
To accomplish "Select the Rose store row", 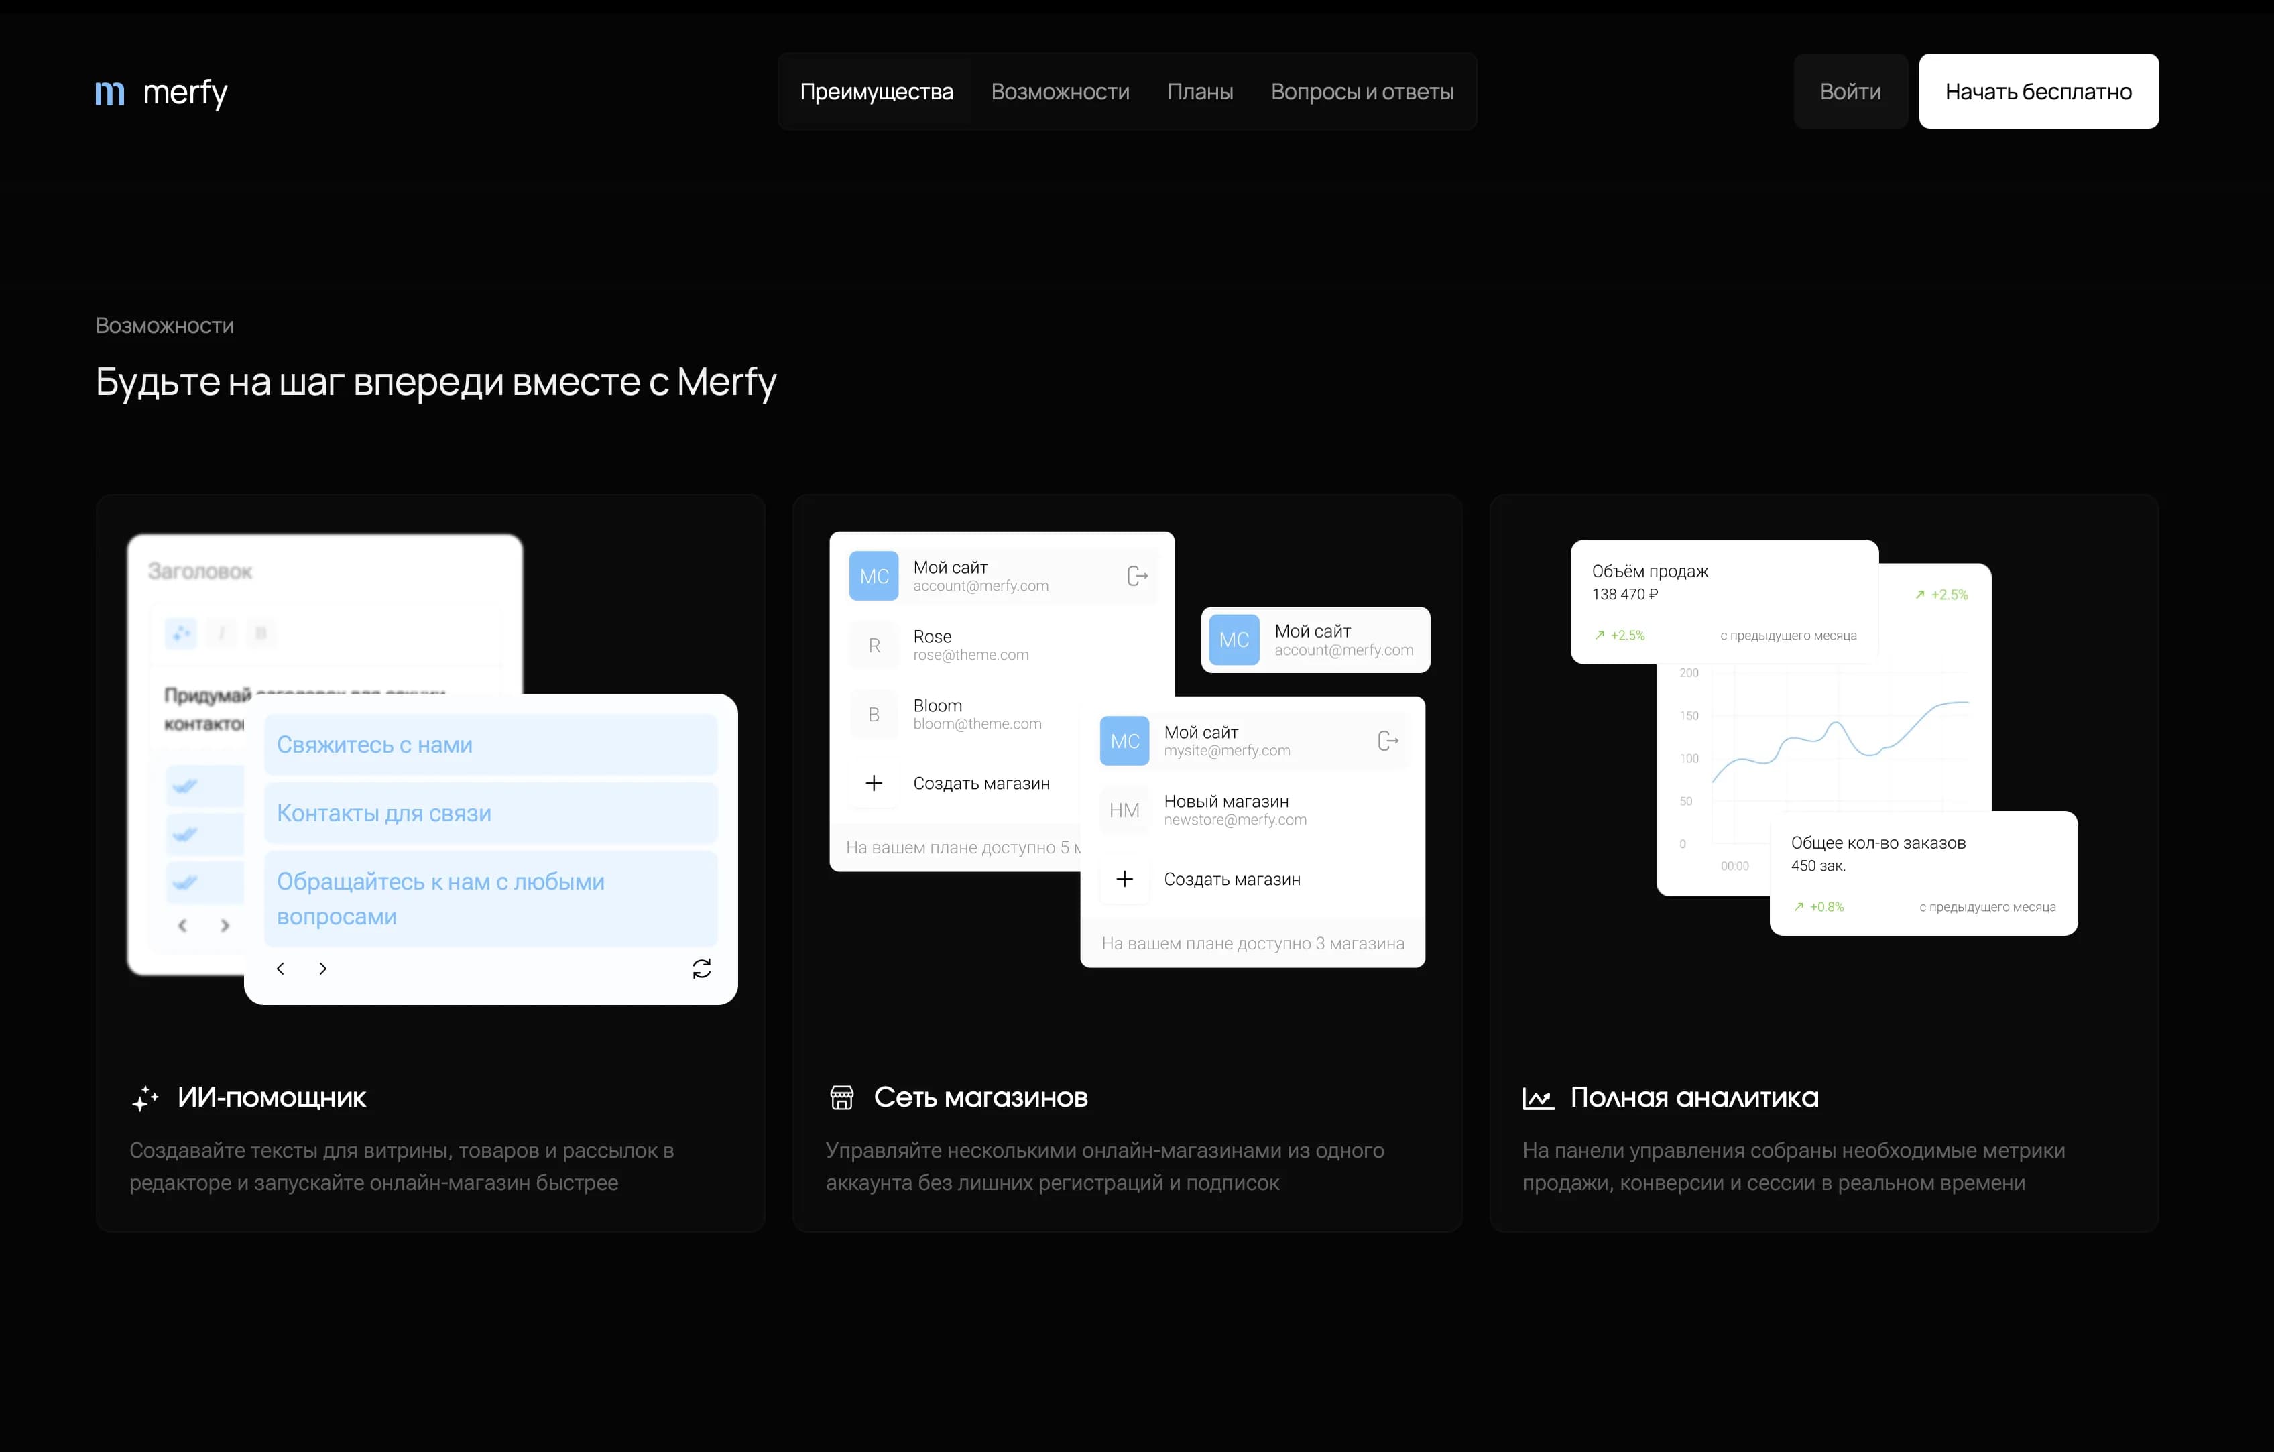I will click(1002, 645).
